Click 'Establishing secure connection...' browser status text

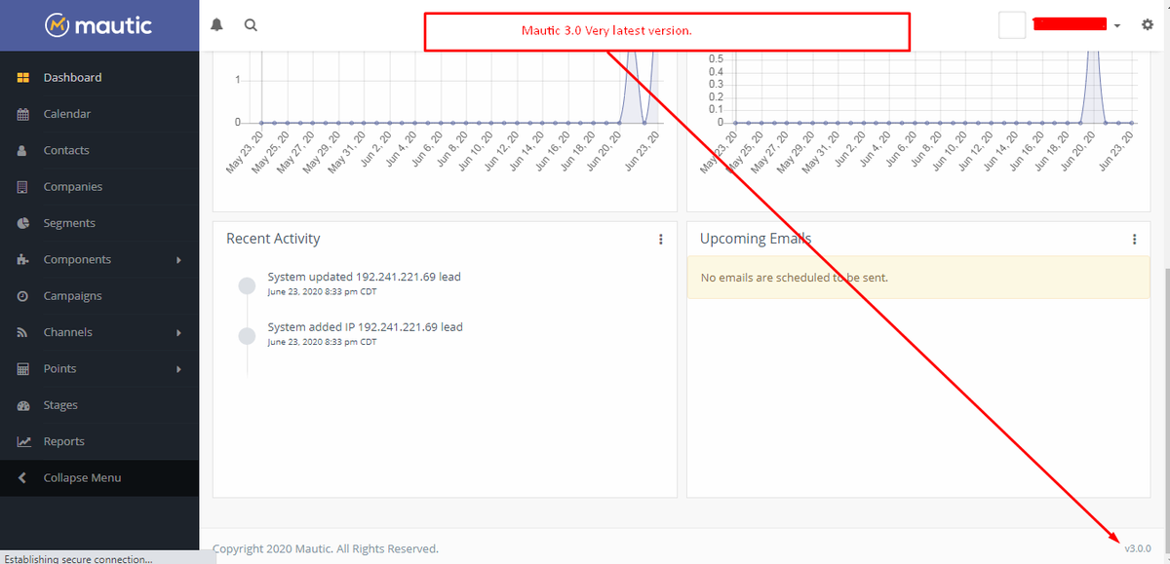coord(79,559)
